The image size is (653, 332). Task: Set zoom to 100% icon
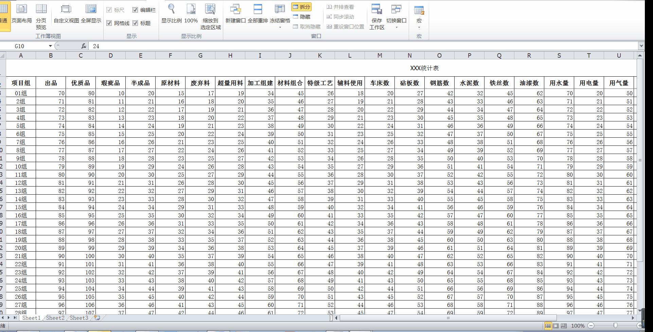pyautogui.click(x=191, y=9)
